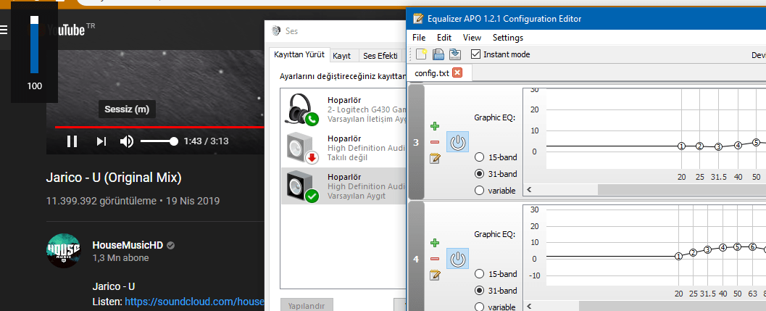Screen dimensions: 766x311
Task: Click the 11.399.392 görüntüleme view count
Action: click(101, 201)
